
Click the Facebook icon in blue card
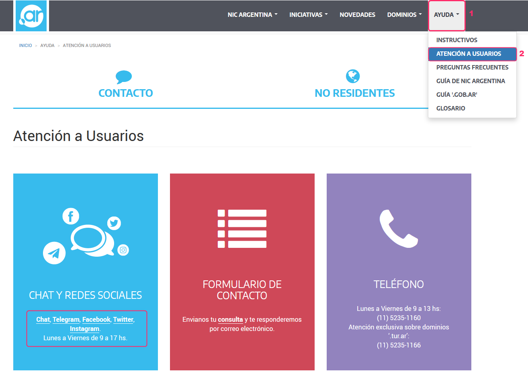coord(71,217)
